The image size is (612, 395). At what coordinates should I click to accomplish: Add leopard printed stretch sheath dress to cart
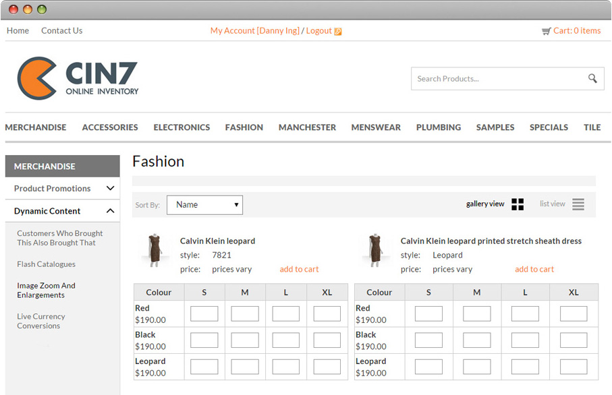pos(534,269)
